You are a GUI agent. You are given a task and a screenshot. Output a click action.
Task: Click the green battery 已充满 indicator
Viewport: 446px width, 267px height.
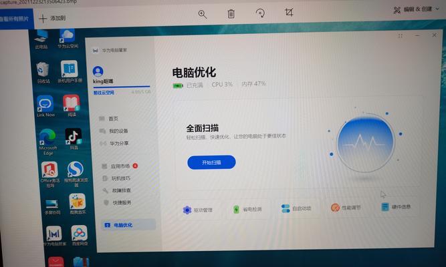178,85
